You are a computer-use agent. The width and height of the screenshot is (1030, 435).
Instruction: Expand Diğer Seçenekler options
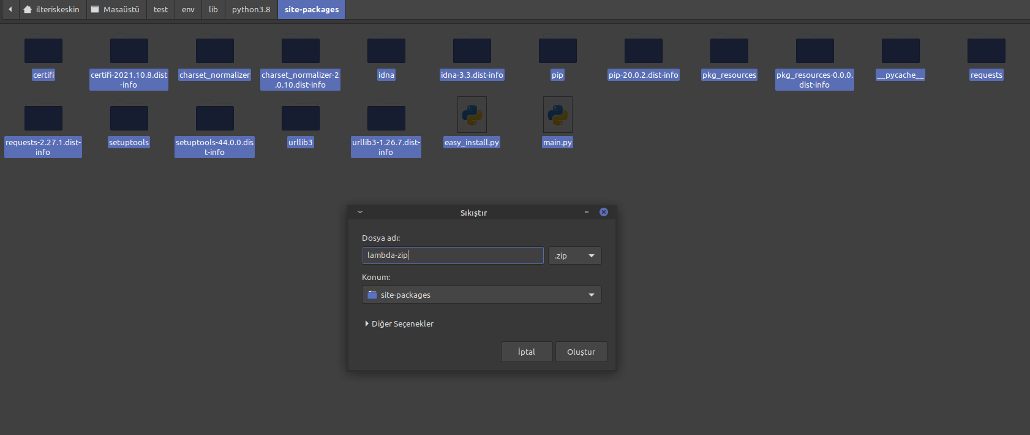pyautogui.click(x=399, y=323)
